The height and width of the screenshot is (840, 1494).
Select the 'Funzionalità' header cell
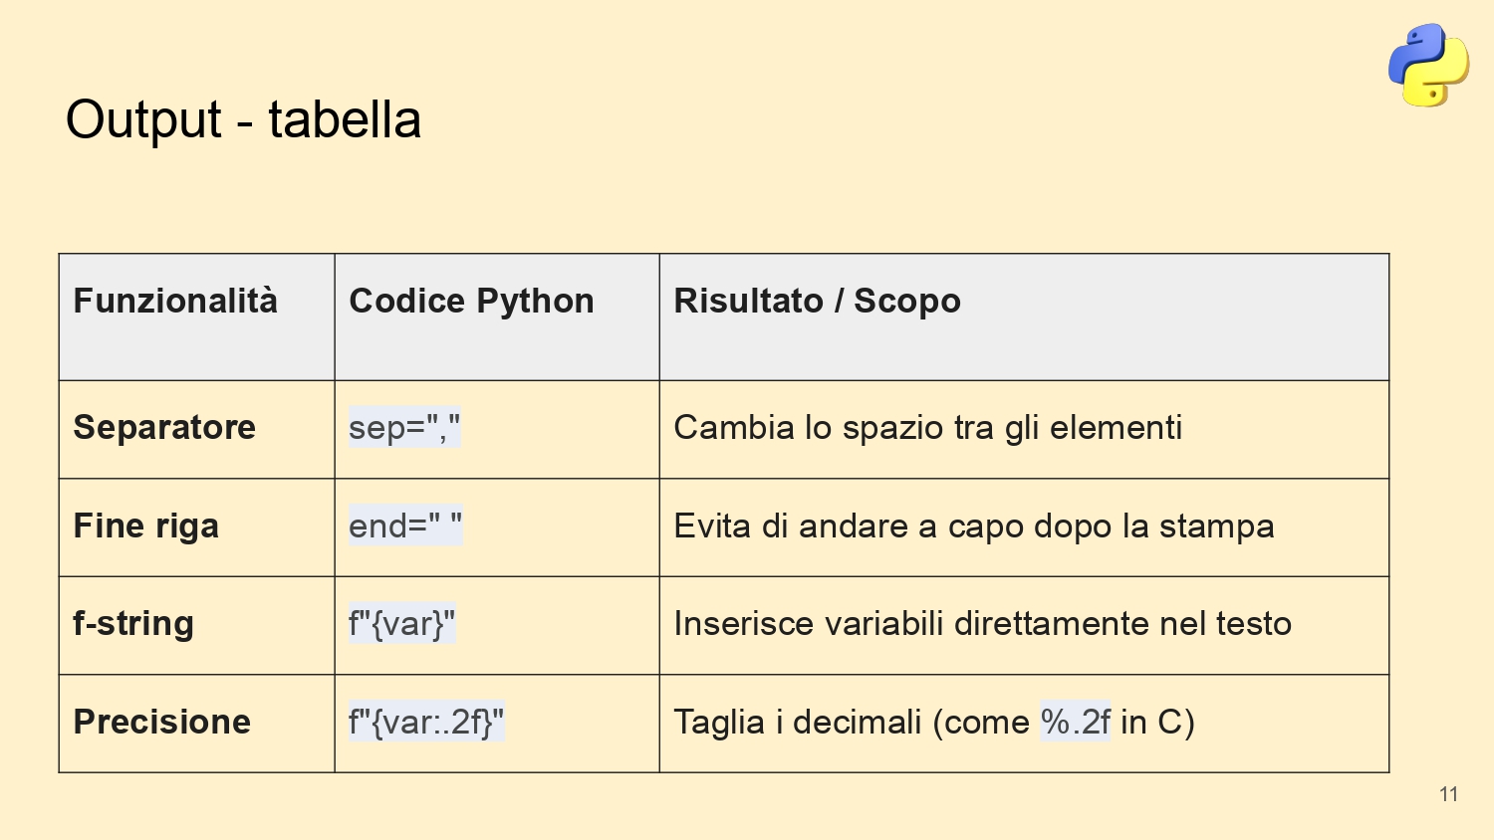tap(197, 316)
